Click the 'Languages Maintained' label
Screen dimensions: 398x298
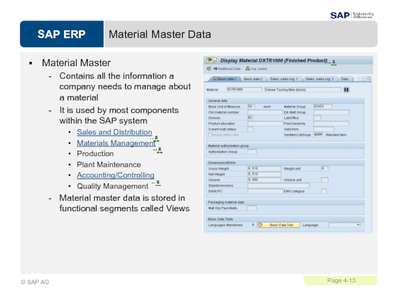click(x=225, y=225)
